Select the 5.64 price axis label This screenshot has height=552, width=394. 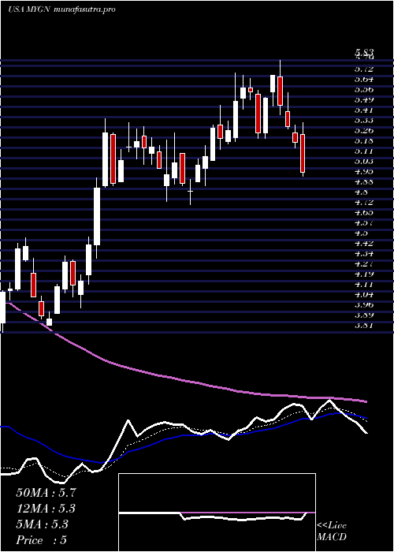(364, 79)
